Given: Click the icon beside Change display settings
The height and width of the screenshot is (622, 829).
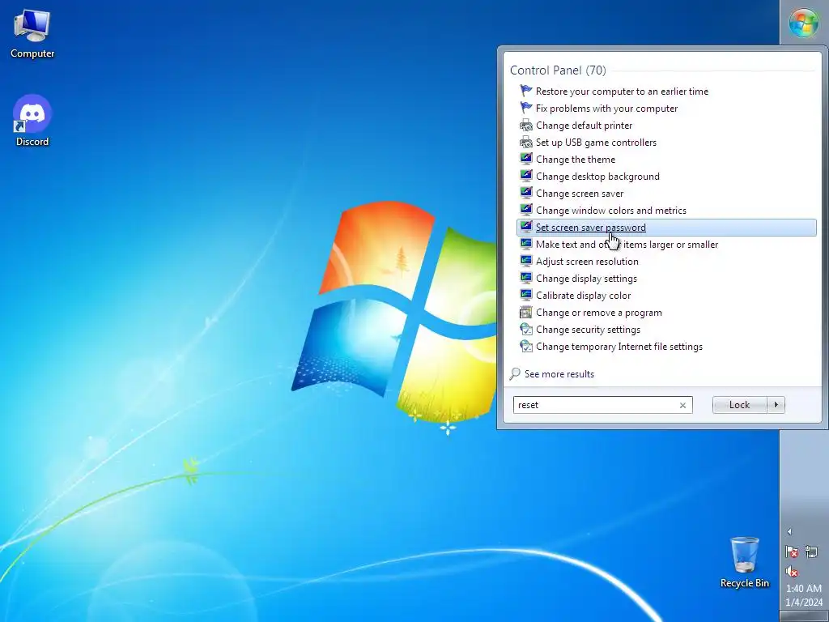Looking at the screenshot, I should [526, 279].
